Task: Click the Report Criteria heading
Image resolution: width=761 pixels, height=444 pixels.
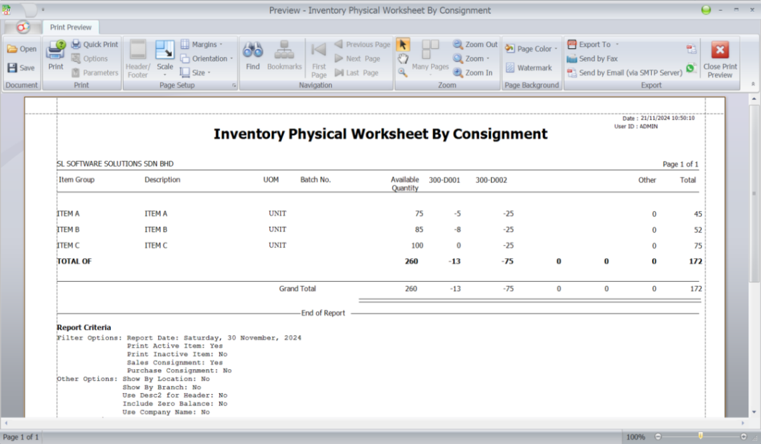Action: pyautogui.click(x=84, y=327)
